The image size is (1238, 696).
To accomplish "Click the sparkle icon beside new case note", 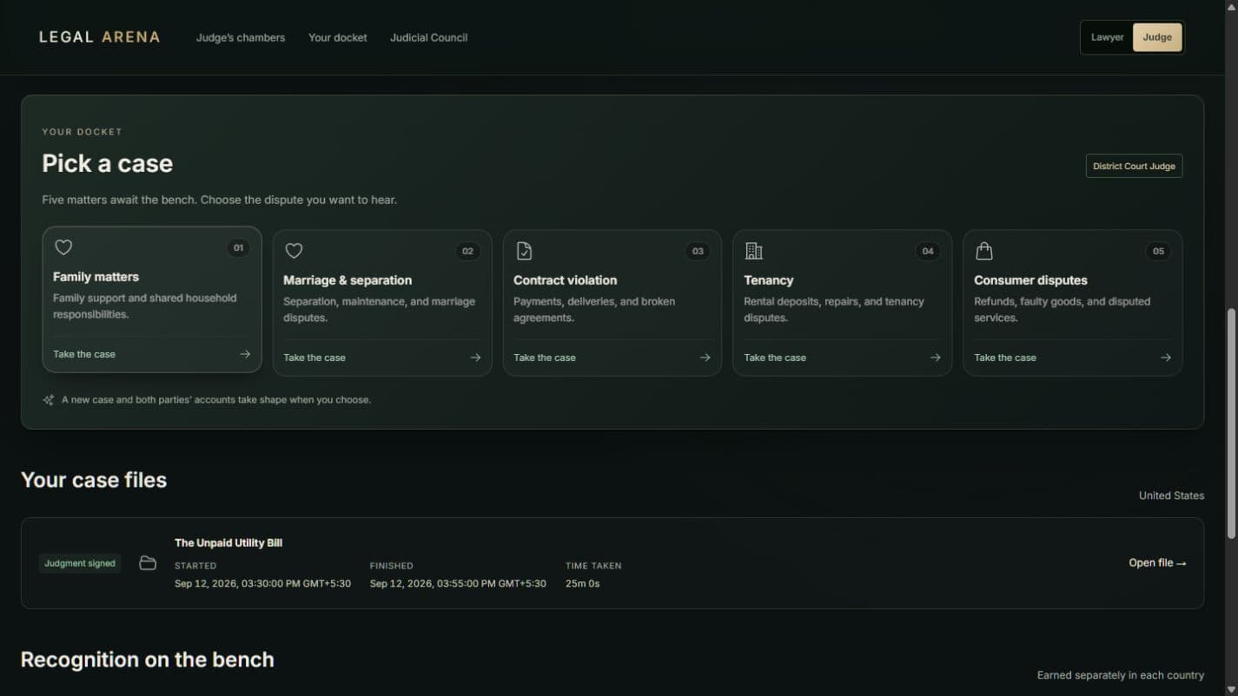I will pos(49,400).
